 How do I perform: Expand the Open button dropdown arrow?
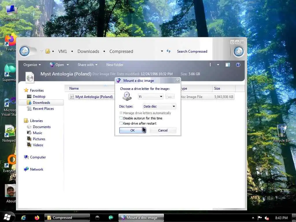coord(68,65)
